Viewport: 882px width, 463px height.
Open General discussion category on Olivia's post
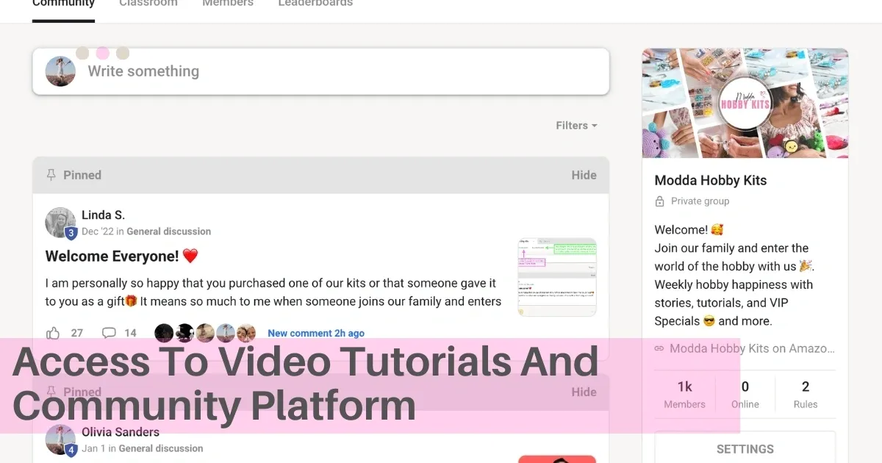(x=161, y=448)
